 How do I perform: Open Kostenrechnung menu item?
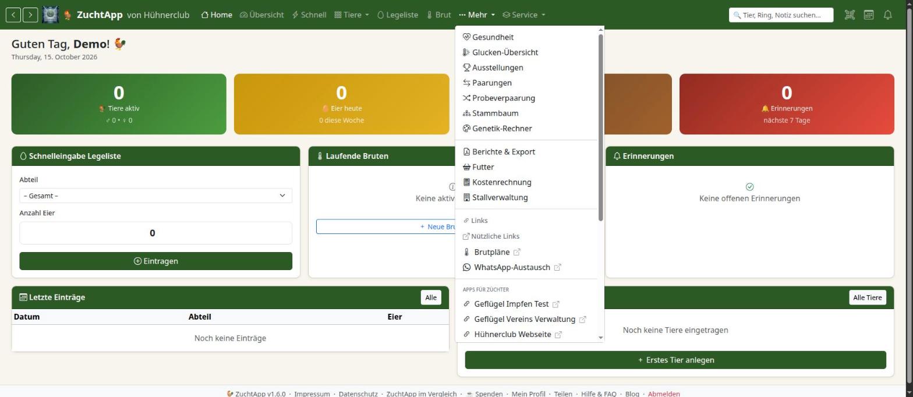pos(527,182)
